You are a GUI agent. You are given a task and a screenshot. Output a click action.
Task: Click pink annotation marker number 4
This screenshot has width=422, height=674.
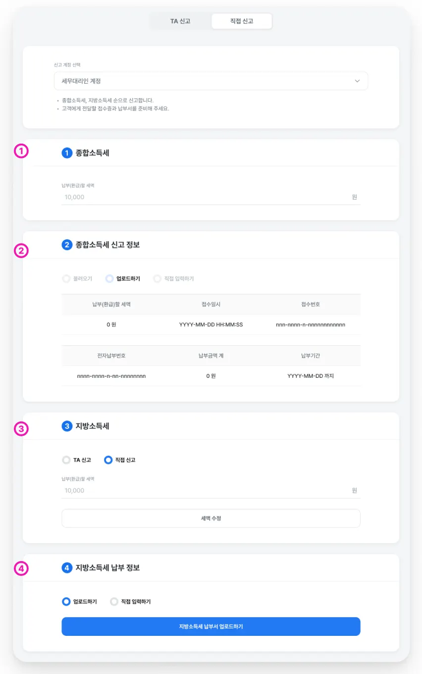coord(21,570)
